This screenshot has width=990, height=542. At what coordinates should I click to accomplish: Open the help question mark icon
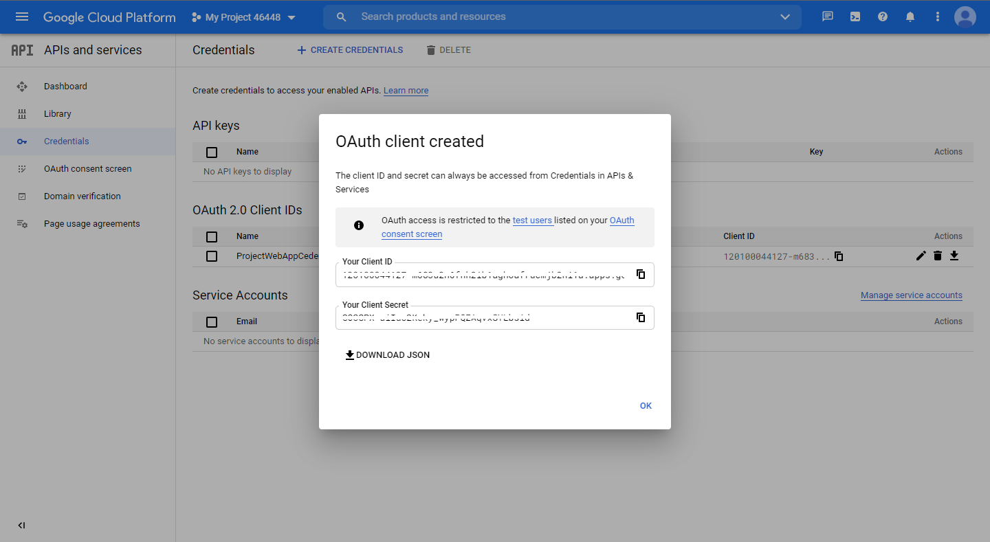[883, 17]
